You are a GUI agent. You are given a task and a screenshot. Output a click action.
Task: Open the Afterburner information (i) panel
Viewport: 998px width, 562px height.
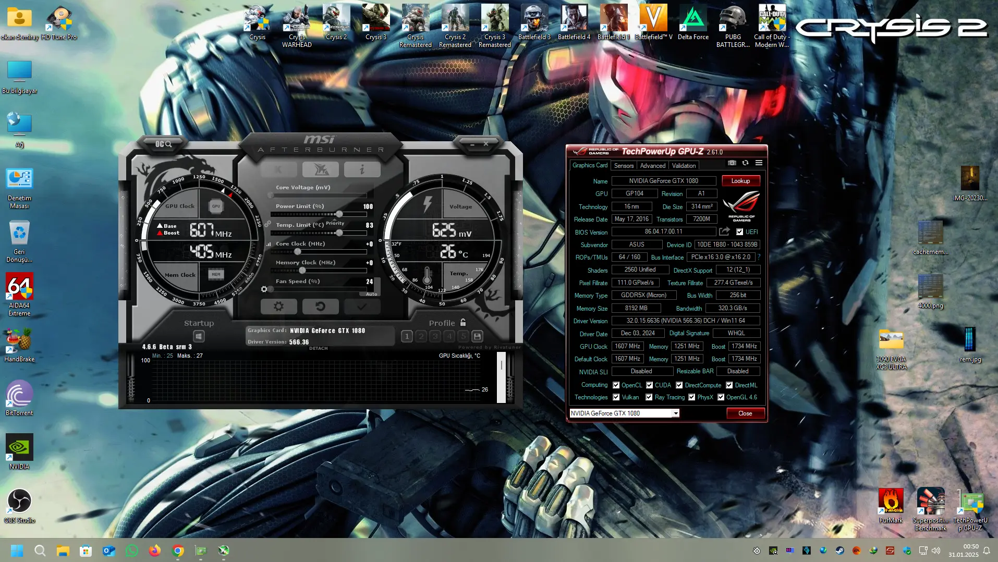coord(362,169)
